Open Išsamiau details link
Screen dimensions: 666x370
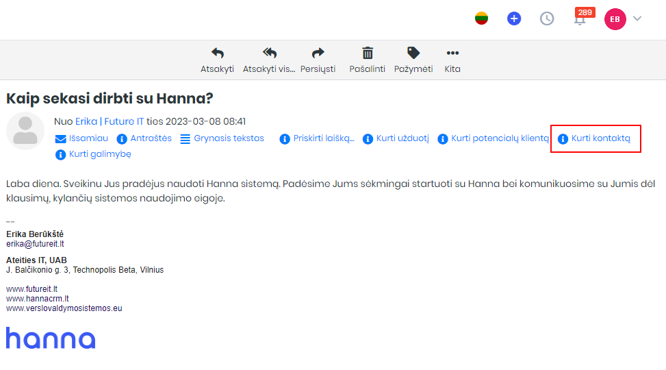point(88,138)
